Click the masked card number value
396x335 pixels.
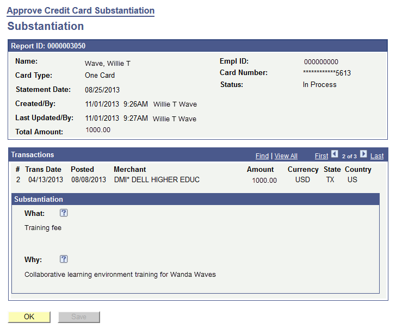(x=326, y=73)
